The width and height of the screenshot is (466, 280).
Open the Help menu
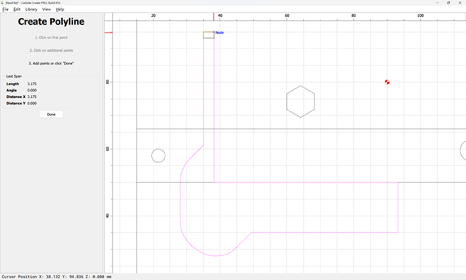pyautogui.click(x=60, y=9)
